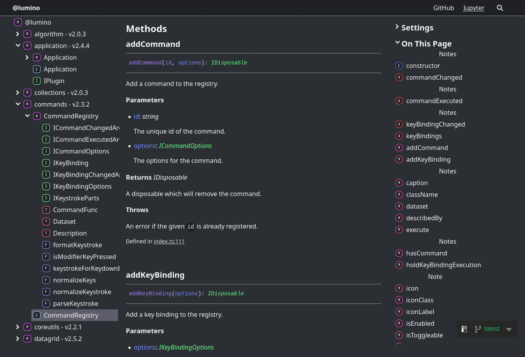This screenshot has height=357, width=525.
Task: Open the Jupyter link in header
Action: pos(474,8)
